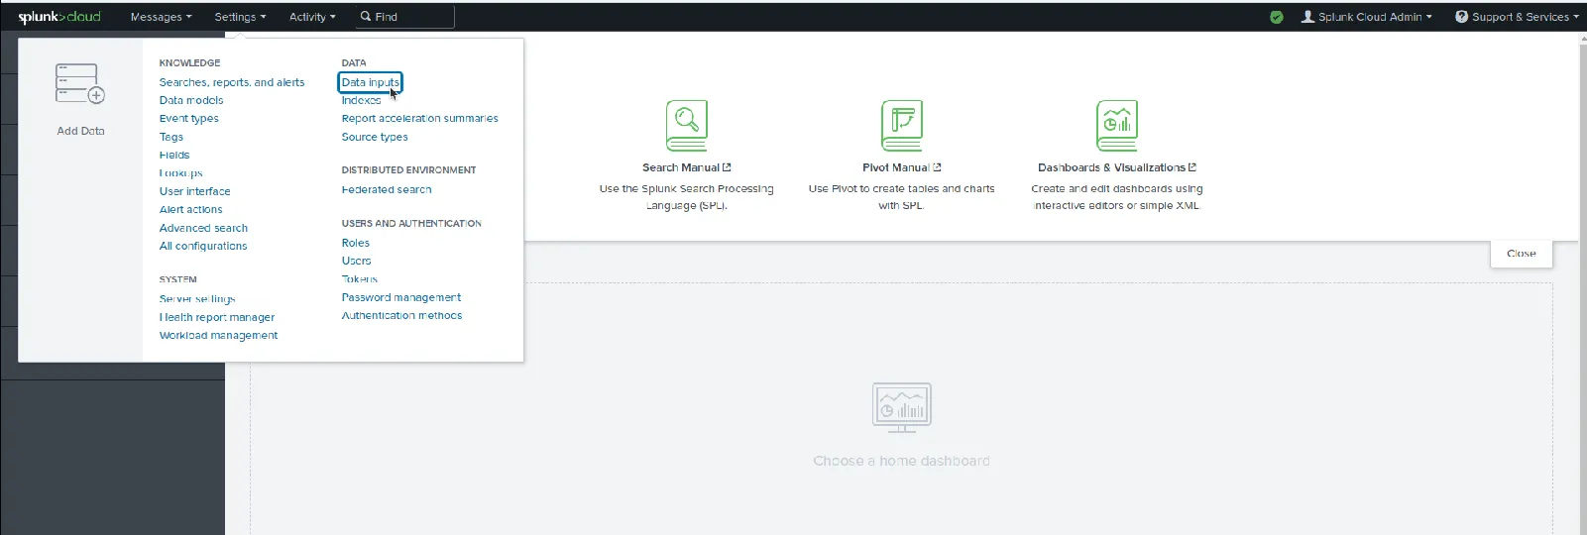
Task: Open Workload management
Action: [218, 335]
